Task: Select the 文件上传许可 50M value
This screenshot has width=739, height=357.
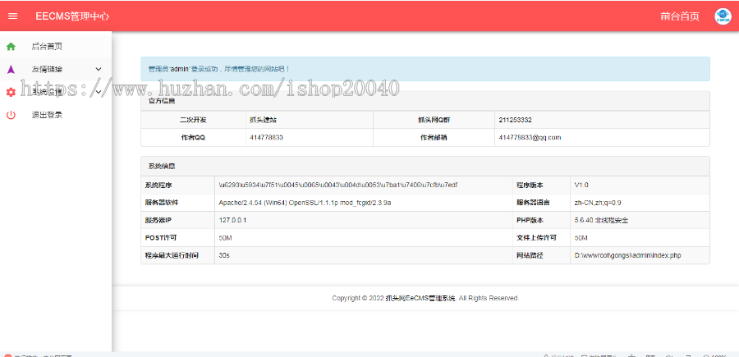Action: pos(581,238)
